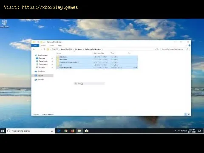The image size is (204, 153).
Task: Select the SLS folder
Action: (x=97, y=65)
